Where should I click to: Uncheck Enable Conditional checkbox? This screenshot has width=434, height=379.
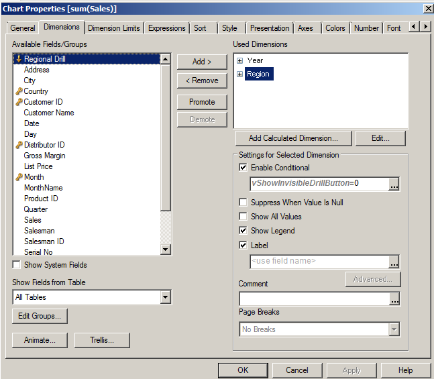click(x=243, y=168)
